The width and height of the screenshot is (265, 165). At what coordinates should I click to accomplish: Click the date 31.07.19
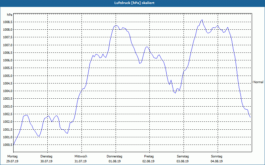click(80, 161)
